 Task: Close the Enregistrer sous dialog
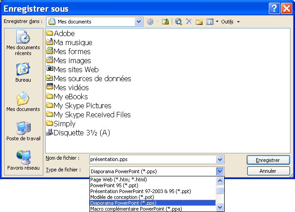286,9
